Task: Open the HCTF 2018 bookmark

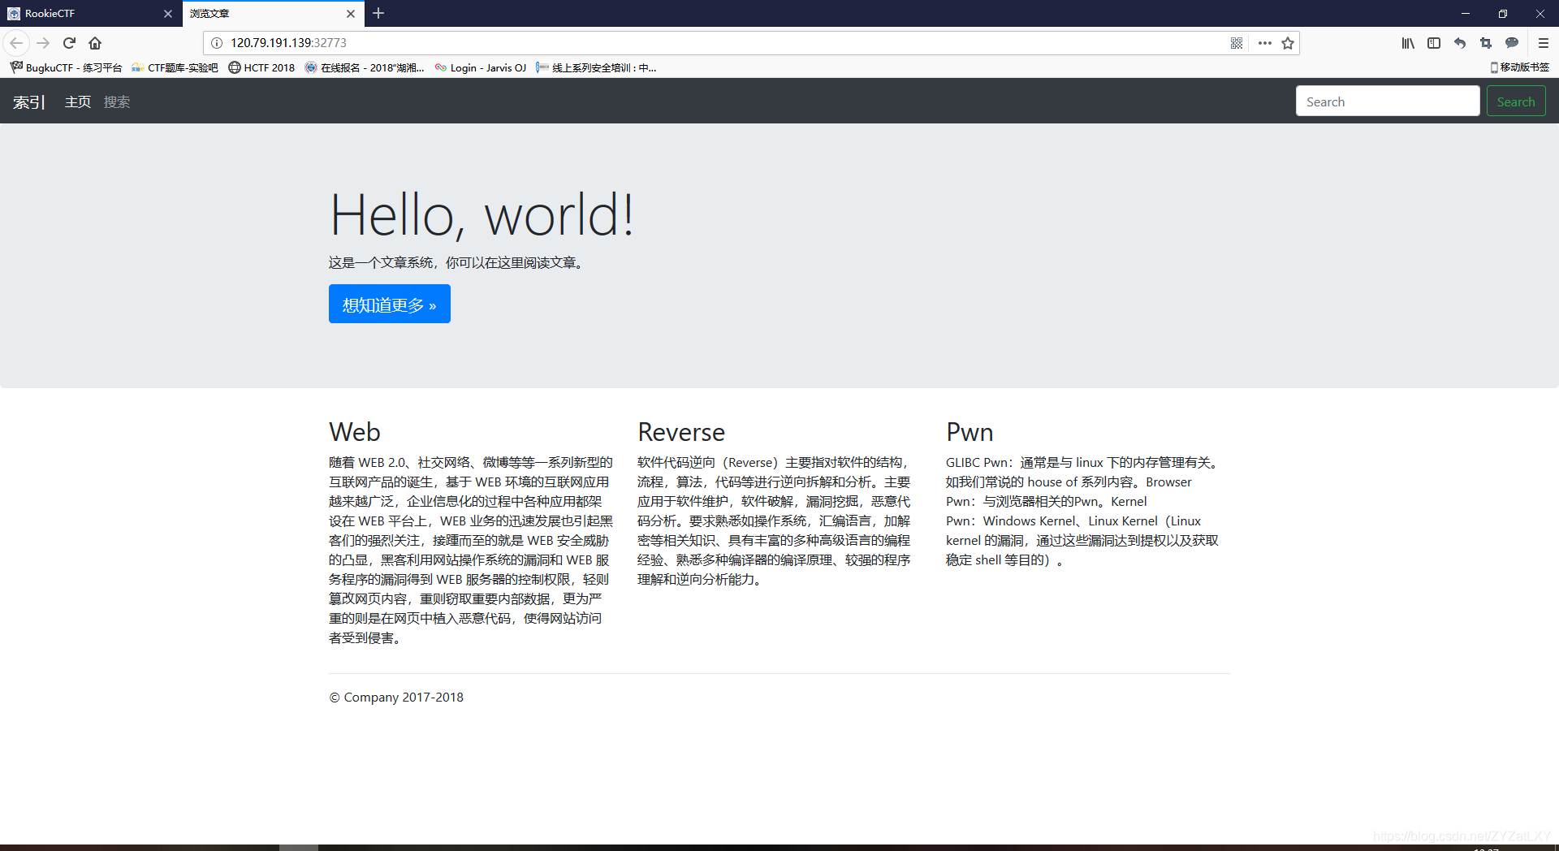Action: point(261,67)
